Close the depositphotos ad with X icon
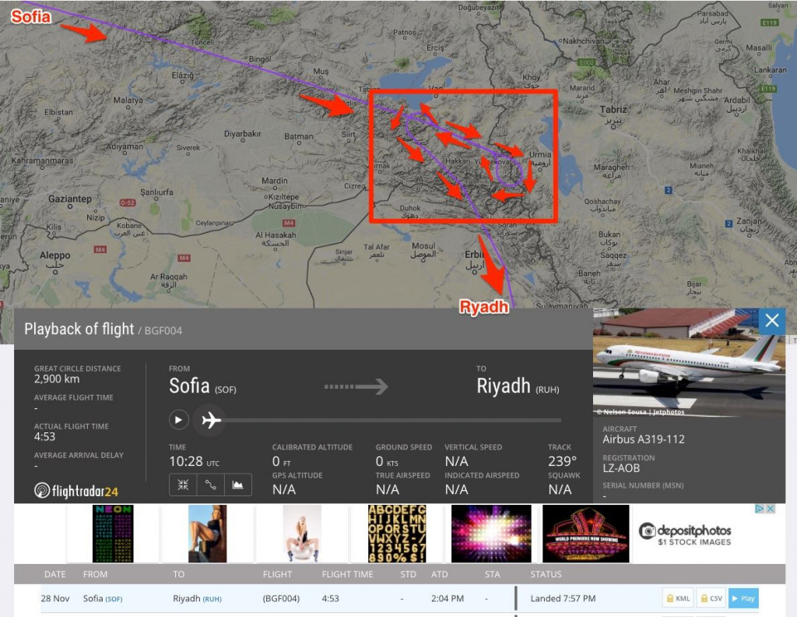This screenshot has width=797, height=617. 771,509
